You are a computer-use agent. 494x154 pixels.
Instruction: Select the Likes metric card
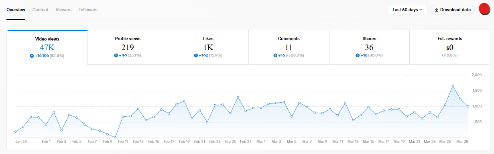tap(208, 47)
